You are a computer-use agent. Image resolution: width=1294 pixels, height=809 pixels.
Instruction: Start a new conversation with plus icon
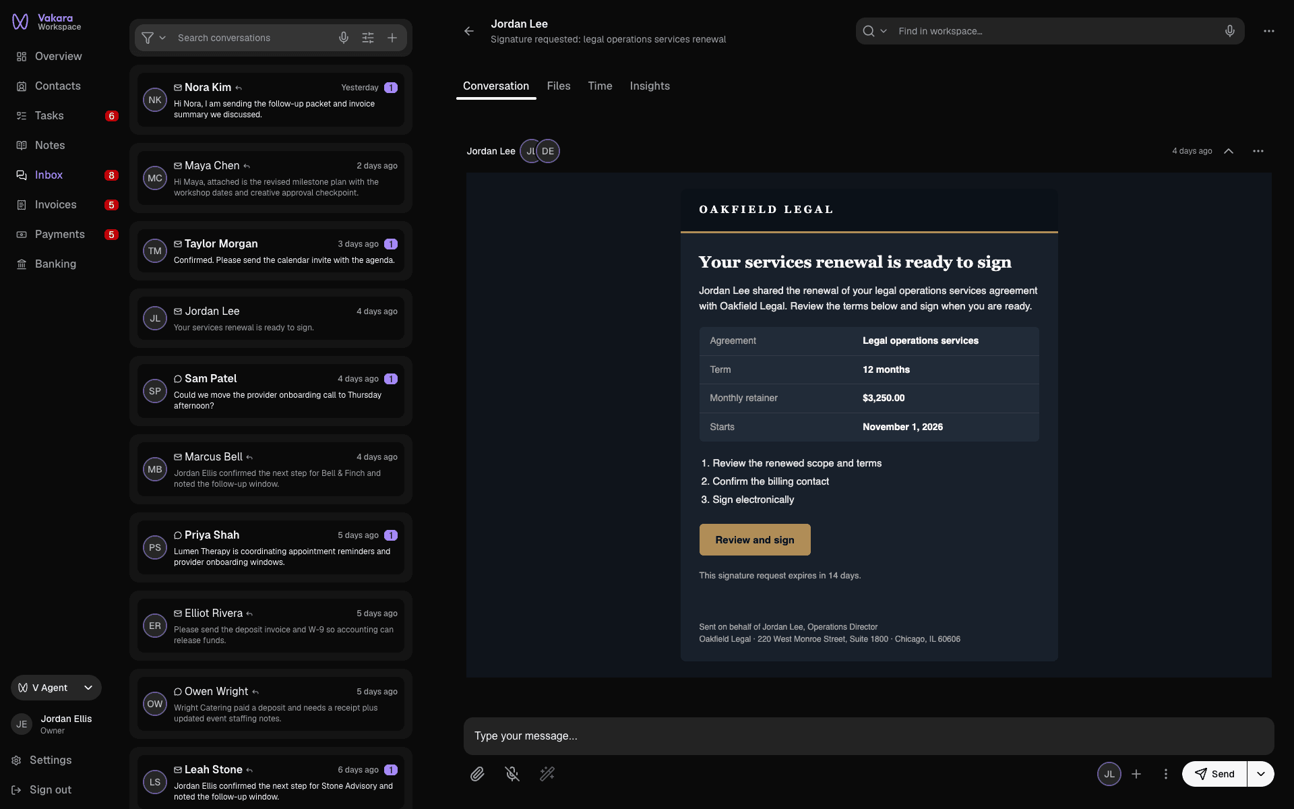392,38
